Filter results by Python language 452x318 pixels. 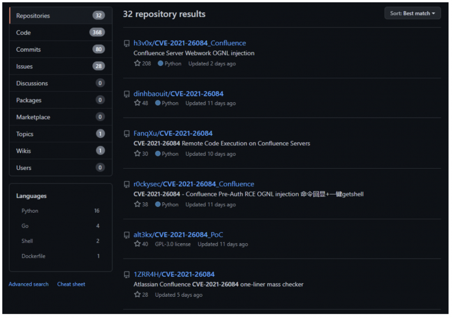[x=29, y=211]
